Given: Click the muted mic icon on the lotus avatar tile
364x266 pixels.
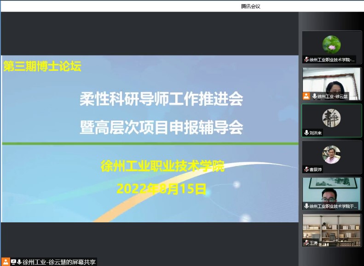Looking at the screenshot, I should pos(306,60).
